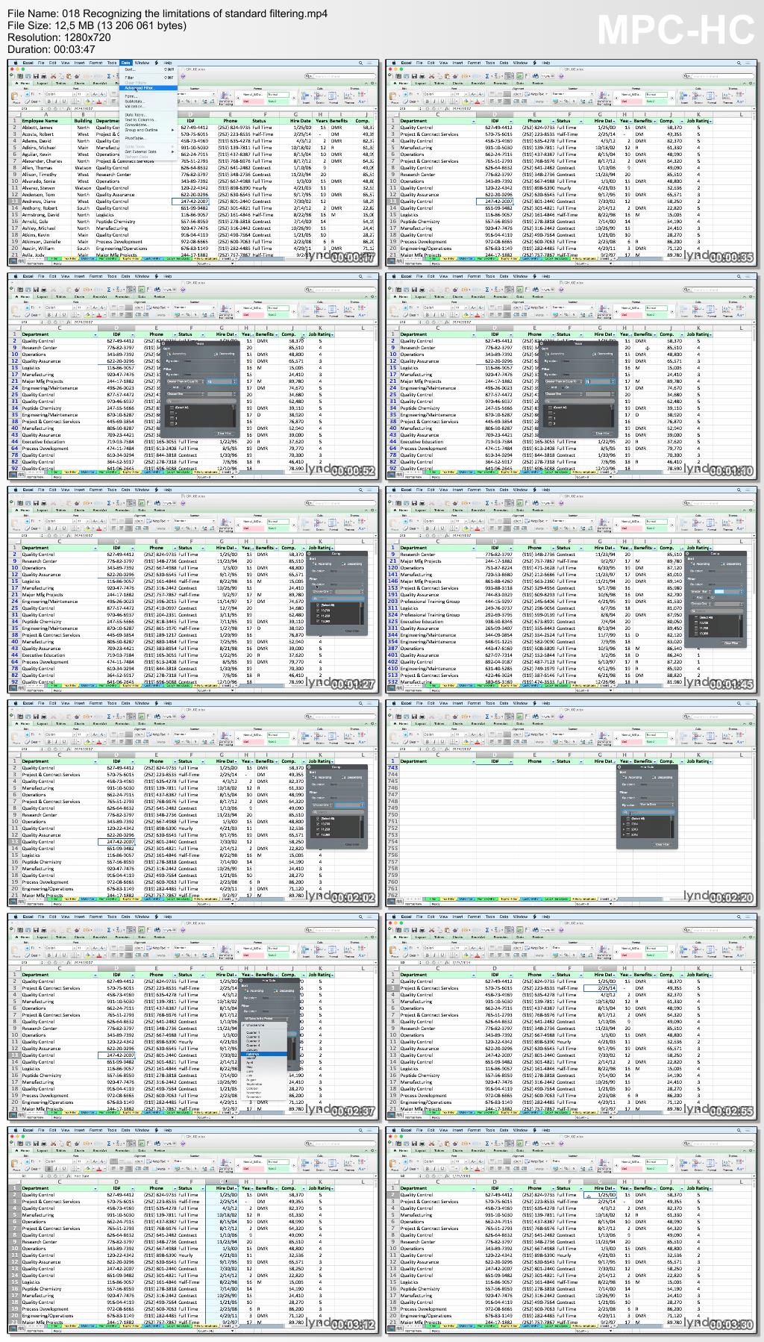The width and height of the screenshot is (764, 1342).
Task: Click Conditional Formatting icon in the 00:02:37 frame
Action: tap(227, 952)
